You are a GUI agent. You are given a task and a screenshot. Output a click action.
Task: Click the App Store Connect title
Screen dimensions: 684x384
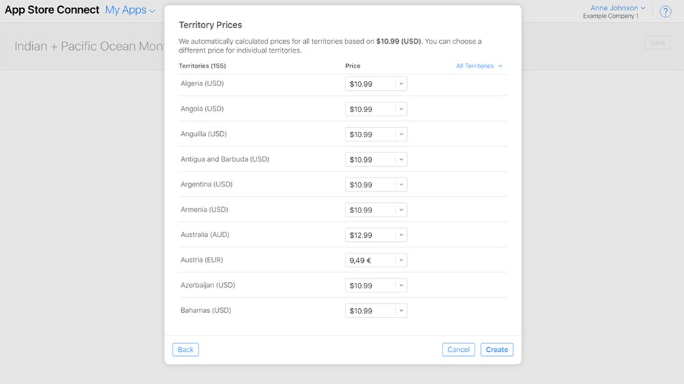[52, 10]
